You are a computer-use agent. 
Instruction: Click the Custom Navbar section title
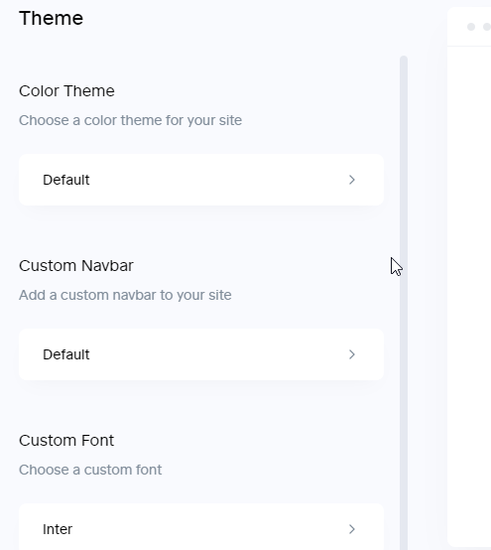click(76, 266)
